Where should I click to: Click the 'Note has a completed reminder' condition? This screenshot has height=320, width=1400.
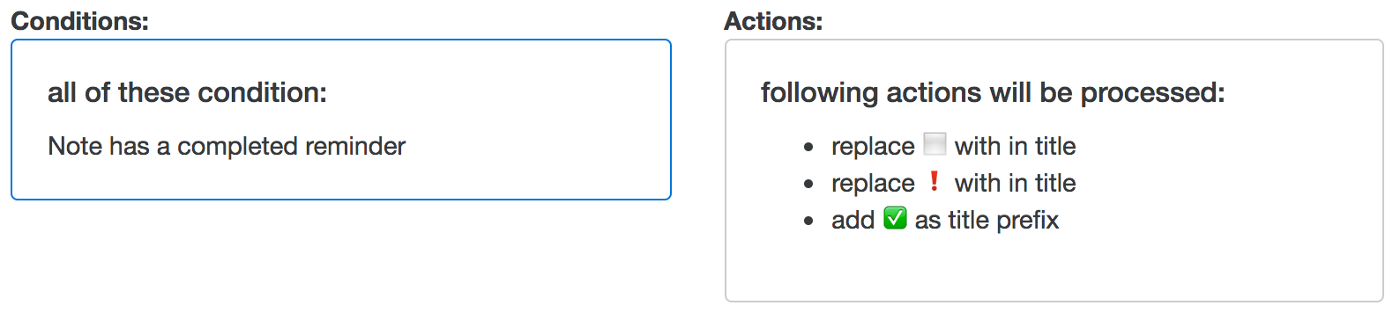click(227, 146)
